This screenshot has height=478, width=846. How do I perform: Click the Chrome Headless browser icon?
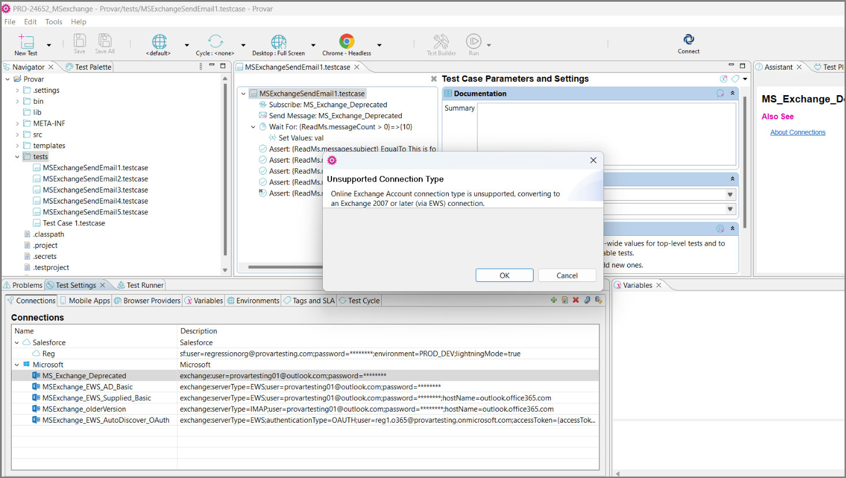(x=346, y=42)
